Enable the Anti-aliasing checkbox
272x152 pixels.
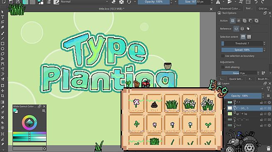[223, 67]
